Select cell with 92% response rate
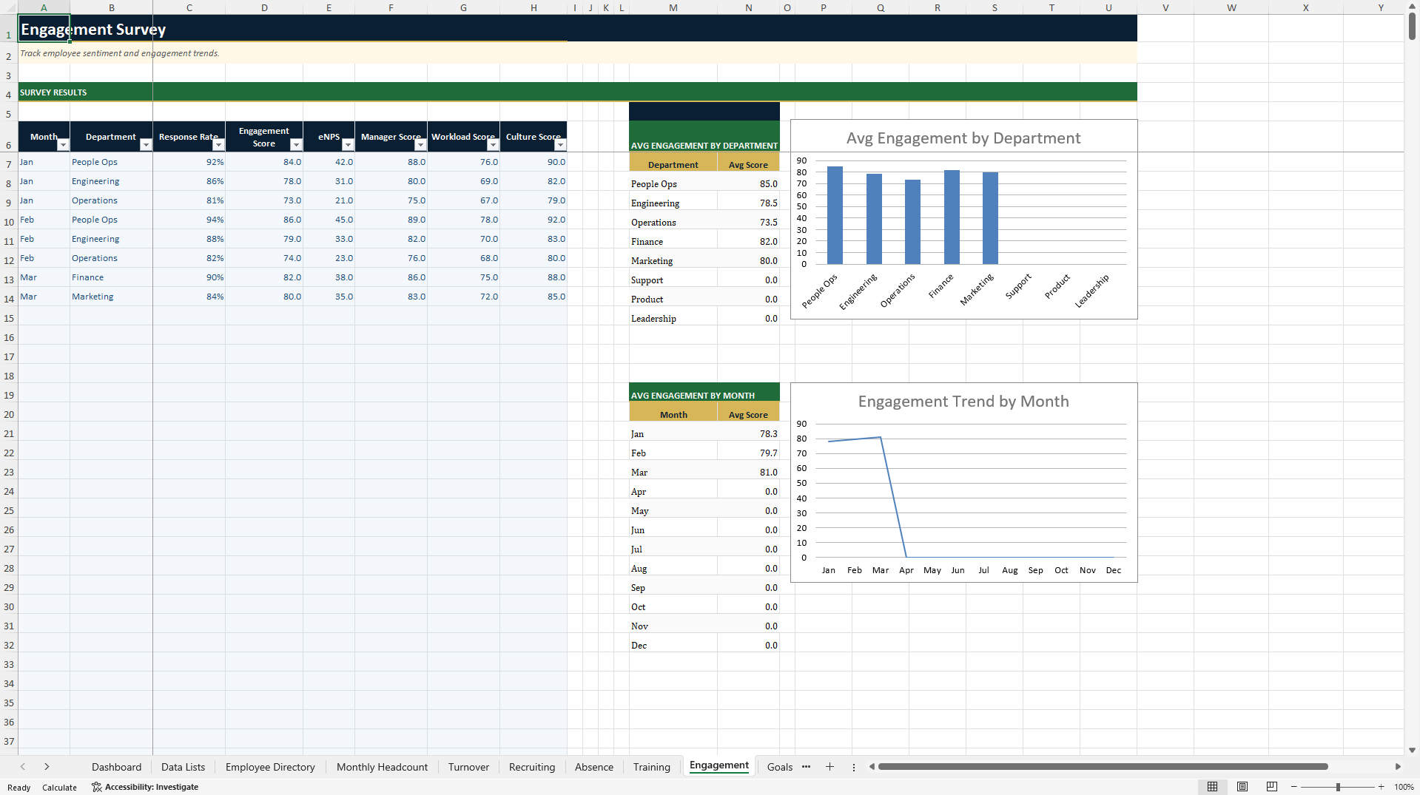Screen dimensions: 1420x795 (189, 162)
